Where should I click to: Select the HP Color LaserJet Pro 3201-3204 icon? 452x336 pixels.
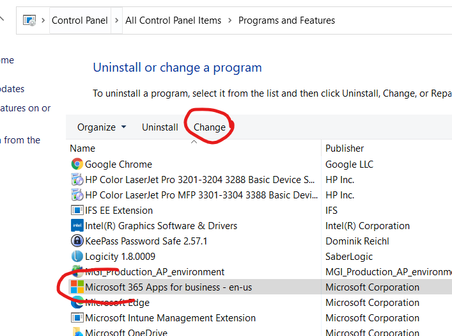tap(77, 180)
